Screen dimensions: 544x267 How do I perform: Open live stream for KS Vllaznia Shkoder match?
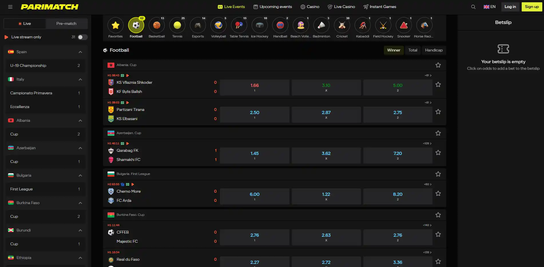pyautogui.click(x=128, y=75)
